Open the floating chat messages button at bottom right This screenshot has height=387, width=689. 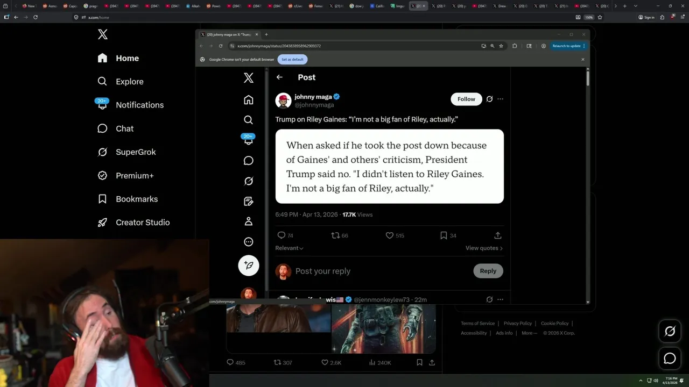[670, 359]
